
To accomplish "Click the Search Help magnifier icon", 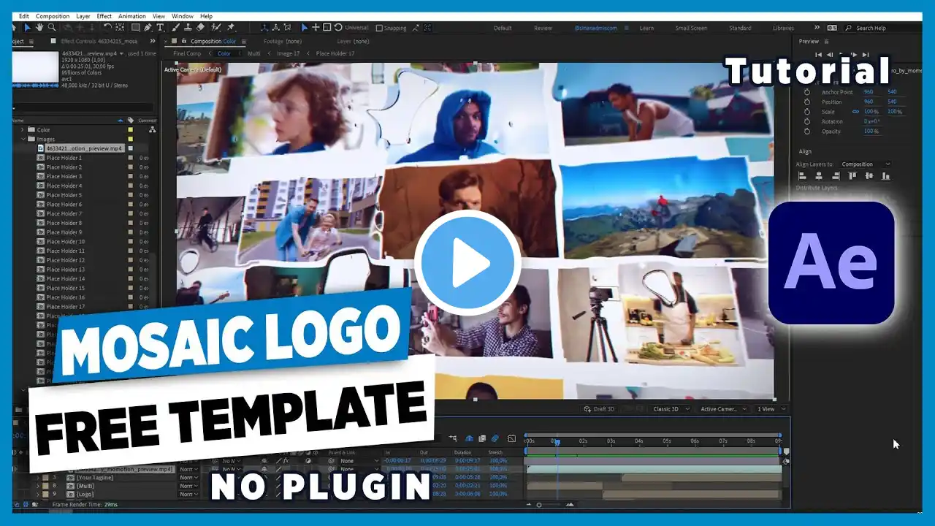I will 849,28.
